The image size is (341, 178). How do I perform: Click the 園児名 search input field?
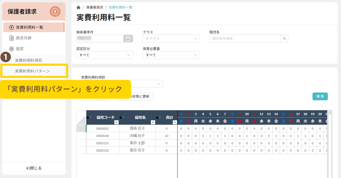click(x=245, y=39)
